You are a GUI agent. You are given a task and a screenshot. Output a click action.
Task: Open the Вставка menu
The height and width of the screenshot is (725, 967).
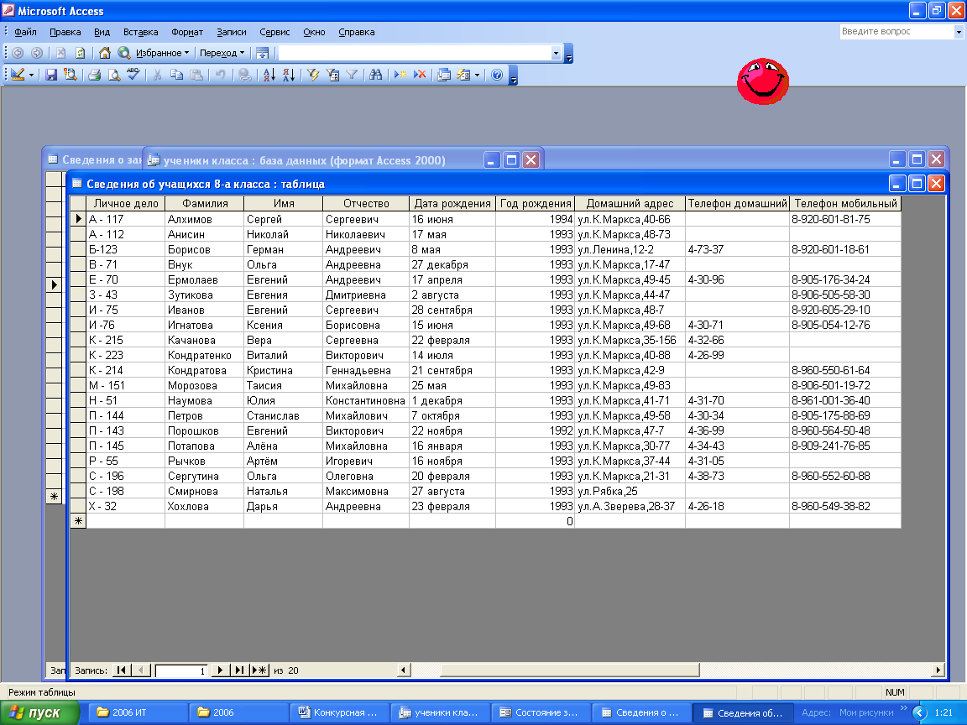click(141, 32)
